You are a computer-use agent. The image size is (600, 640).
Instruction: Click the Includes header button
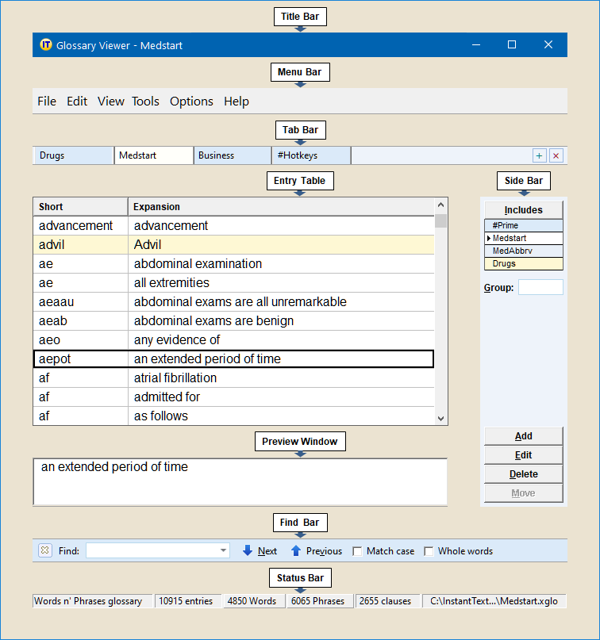[x=523, y=210]
